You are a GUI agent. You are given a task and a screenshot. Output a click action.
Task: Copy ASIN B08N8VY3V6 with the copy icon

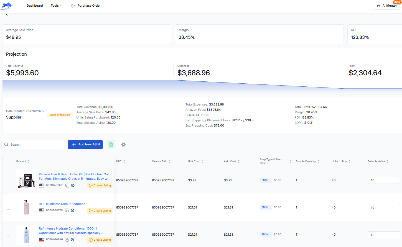(x=67, y=186)
